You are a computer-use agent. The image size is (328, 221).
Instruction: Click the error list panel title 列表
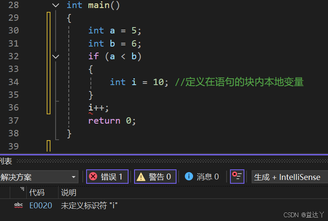(x=6, y=161)
